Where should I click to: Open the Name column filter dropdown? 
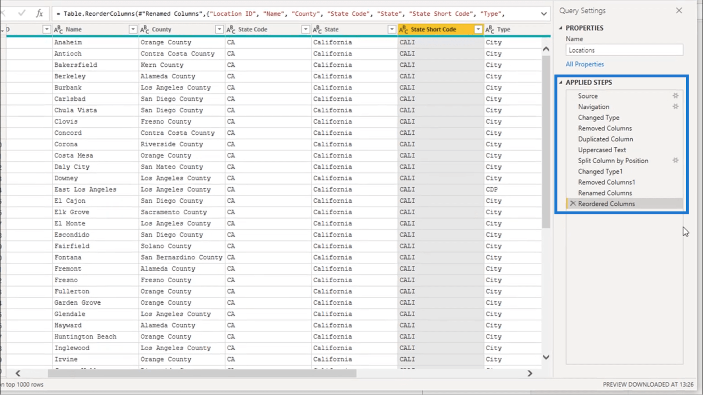(133, 29)
